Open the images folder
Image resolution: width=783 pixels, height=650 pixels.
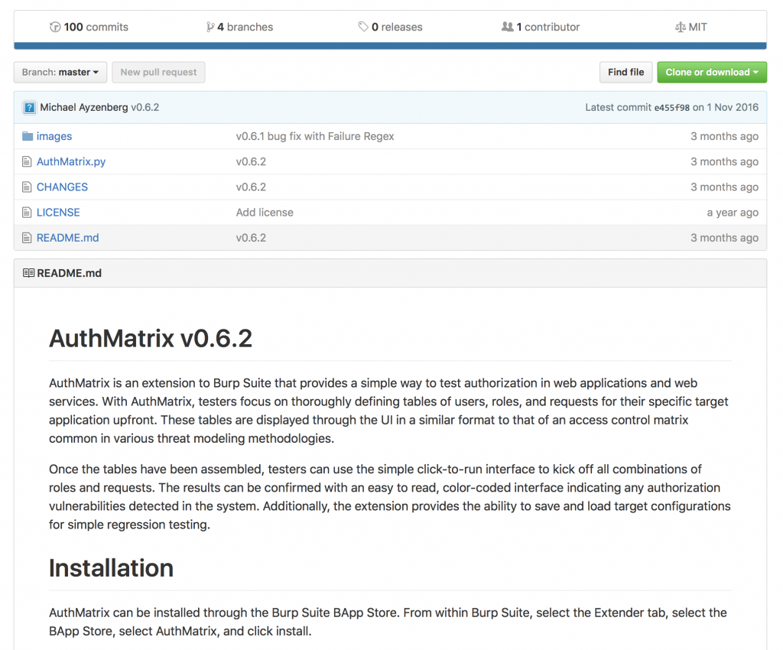point(54,136)
